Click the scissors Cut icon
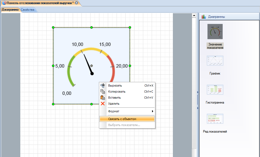The image size is (260, 157). click(103, 85)
